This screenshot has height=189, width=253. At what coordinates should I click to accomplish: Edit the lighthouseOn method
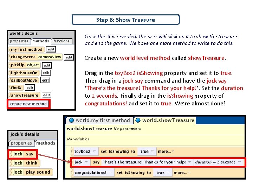click(x=46, y=73)
